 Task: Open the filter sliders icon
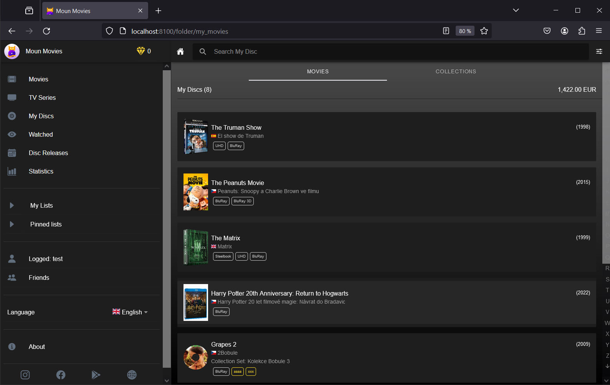(599, 51)
